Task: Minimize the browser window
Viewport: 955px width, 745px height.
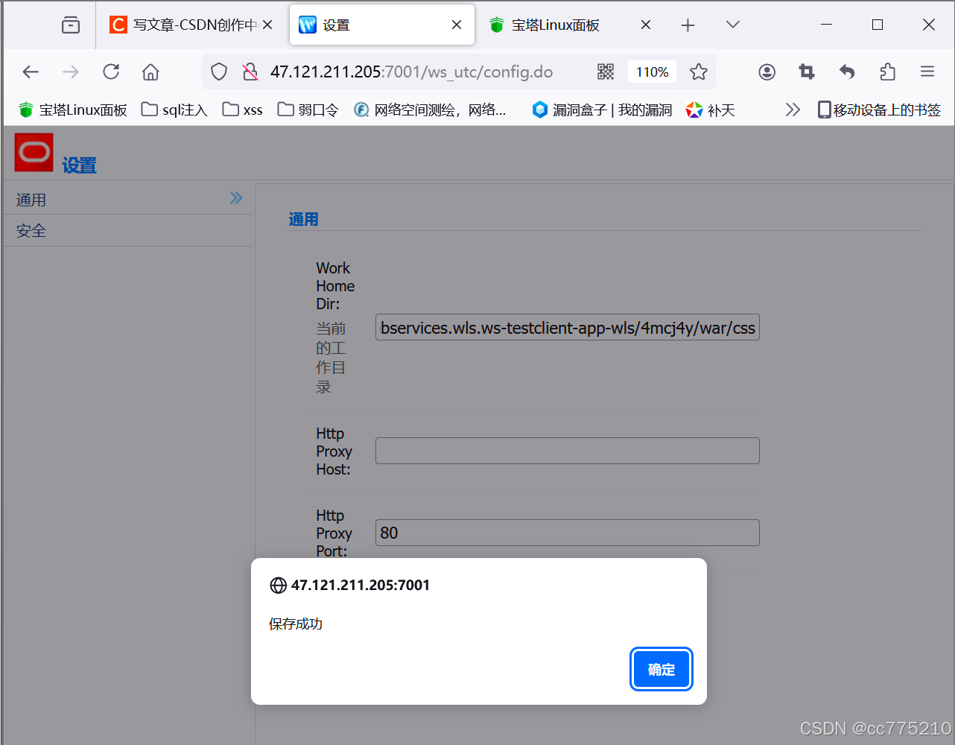Action: (x=826, y=25)
